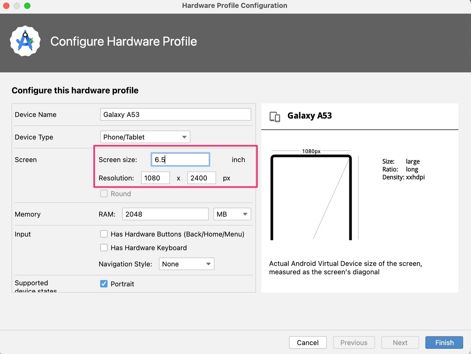Click the Galaxy A53 preview title
This screenshot has height=354, width=471.
[x=310, y=116]
